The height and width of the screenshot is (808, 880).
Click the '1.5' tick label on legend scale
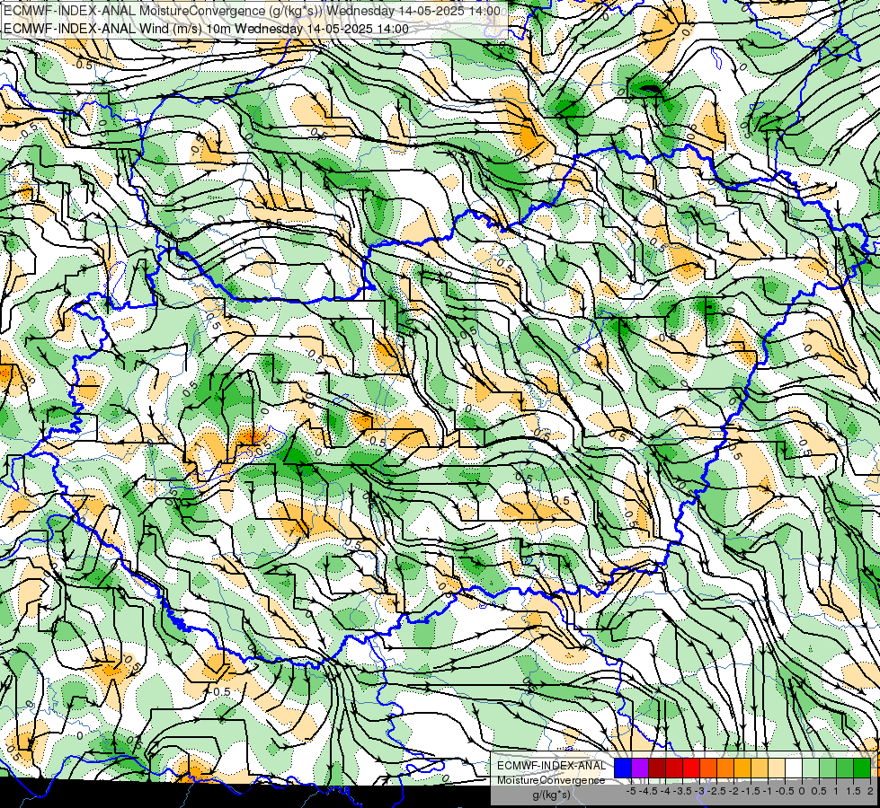coord(853,791)
